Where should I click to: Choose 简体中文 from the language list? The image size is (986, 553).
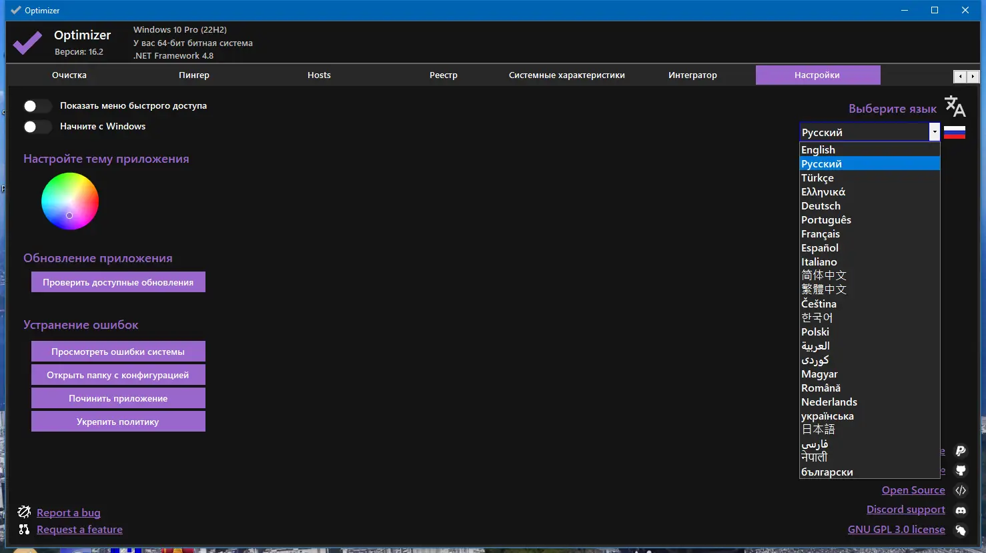pyautogui.click(x=870, y=275)
